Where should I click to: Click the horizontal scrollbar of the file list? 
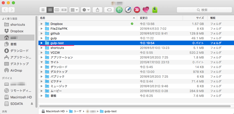[x=135, y=106]
